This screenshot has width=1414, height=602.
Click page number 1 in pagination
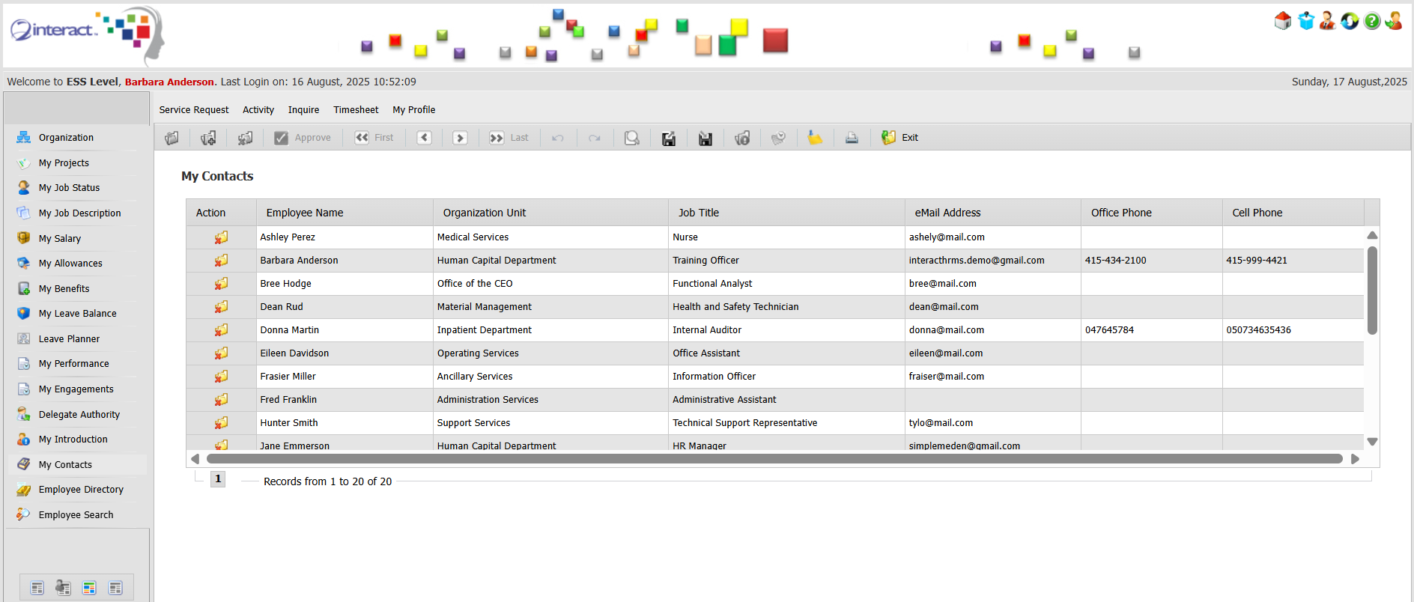coord(218,479)
